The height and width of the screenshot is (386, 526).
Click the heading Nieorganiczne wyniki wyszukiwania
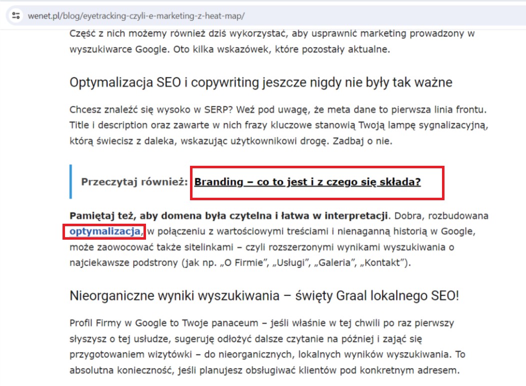click(x=264, y=296)
